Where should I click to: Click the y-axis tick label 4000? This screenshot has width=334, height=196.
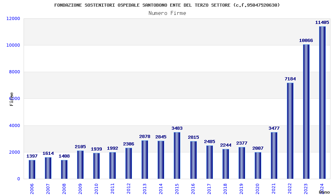pos(15,125)
